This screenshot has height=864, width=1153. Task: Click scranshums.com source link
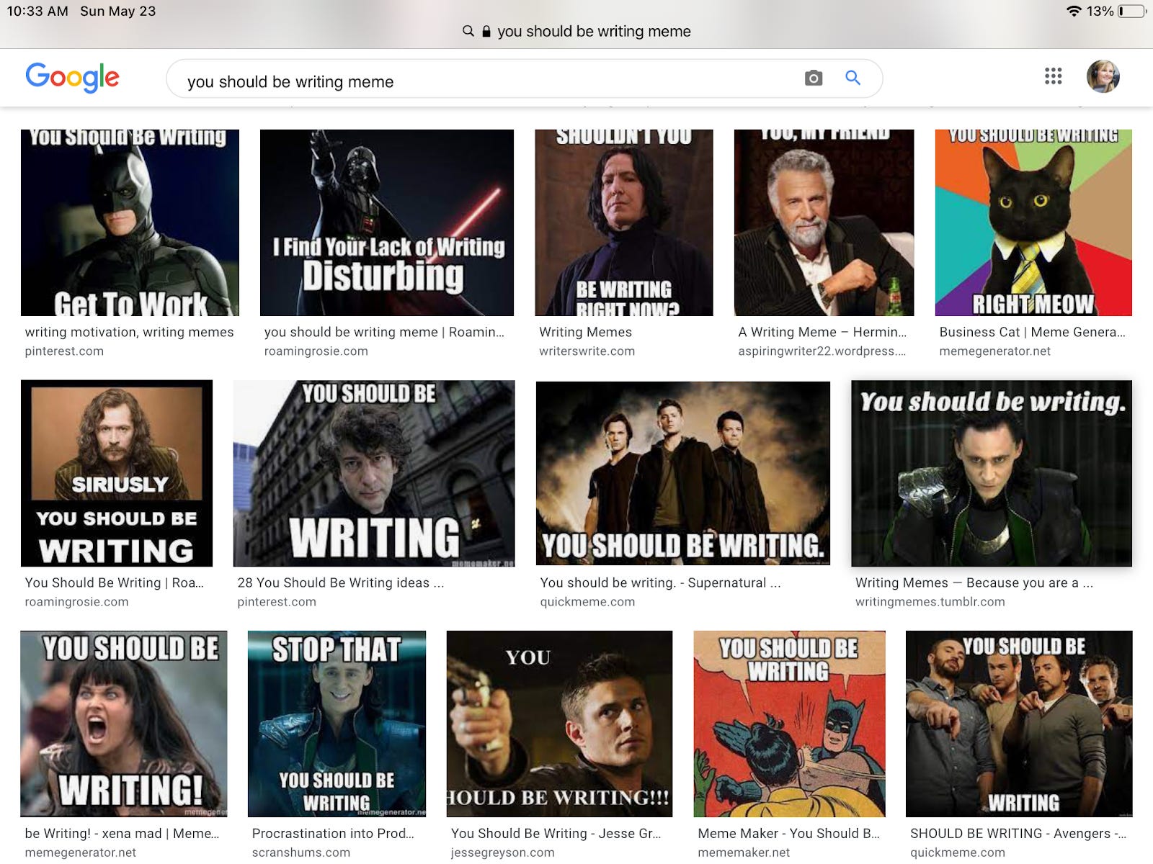point(301,852)
